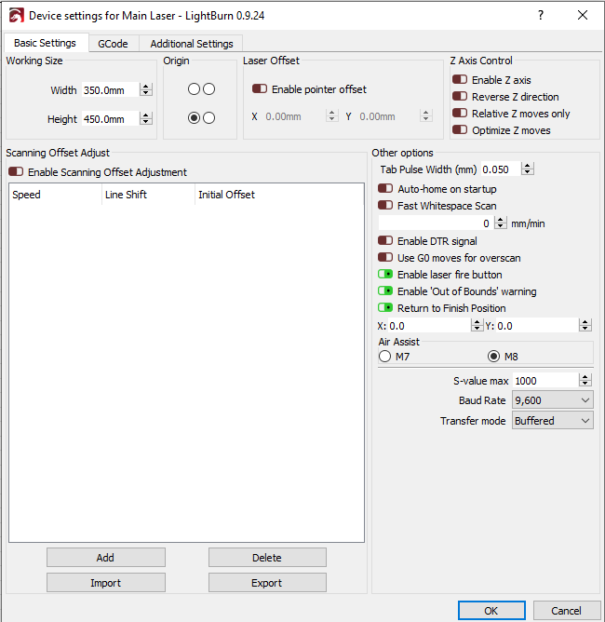
Task: Click the Height input field
Action: pos(110,119)
